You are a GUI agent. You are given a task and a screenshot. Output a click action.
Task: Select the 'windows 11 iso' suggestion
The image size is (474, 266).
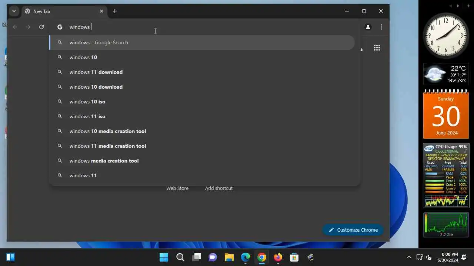pos(202,116)
